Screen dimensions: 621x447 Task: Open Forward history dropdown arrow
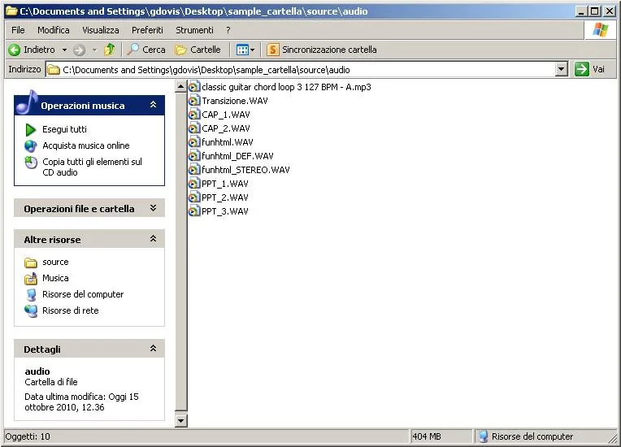[x=94, y=50]
